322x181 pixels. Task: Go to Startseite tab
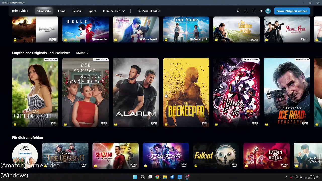point(44,11)
